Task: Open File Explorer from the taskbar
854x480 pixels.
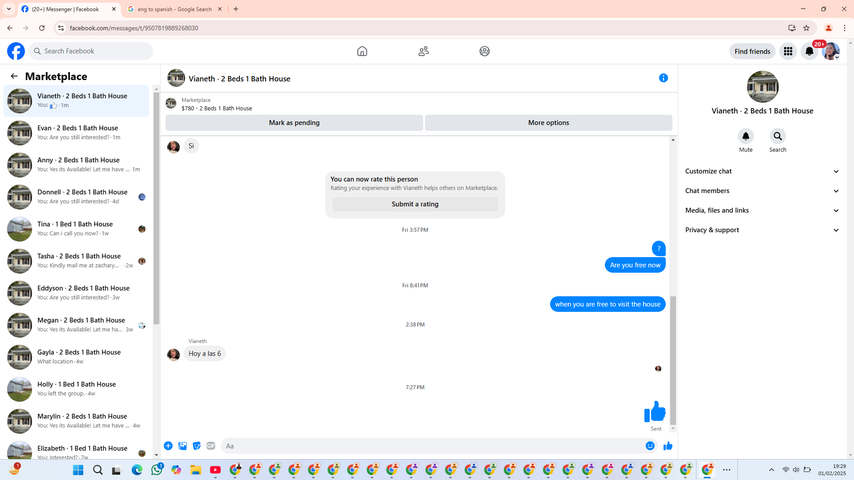Action: tap(196, 470)
